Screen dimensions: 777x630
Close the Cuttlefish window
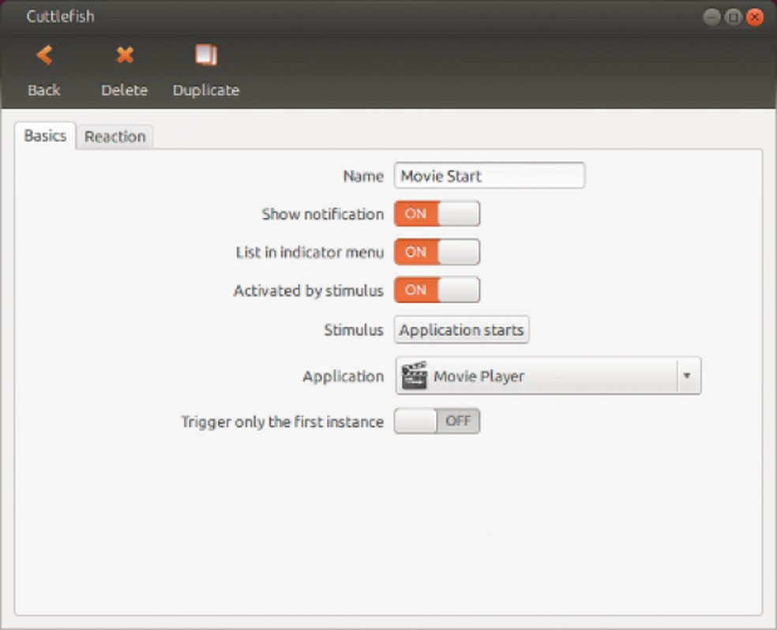[x=755, y=17]
